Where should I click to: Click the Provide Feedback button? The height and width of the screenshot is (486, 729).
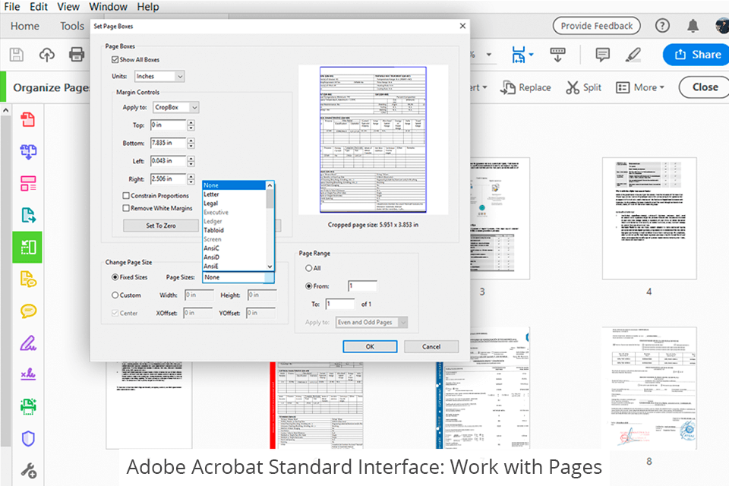click(x=597, y=26)
